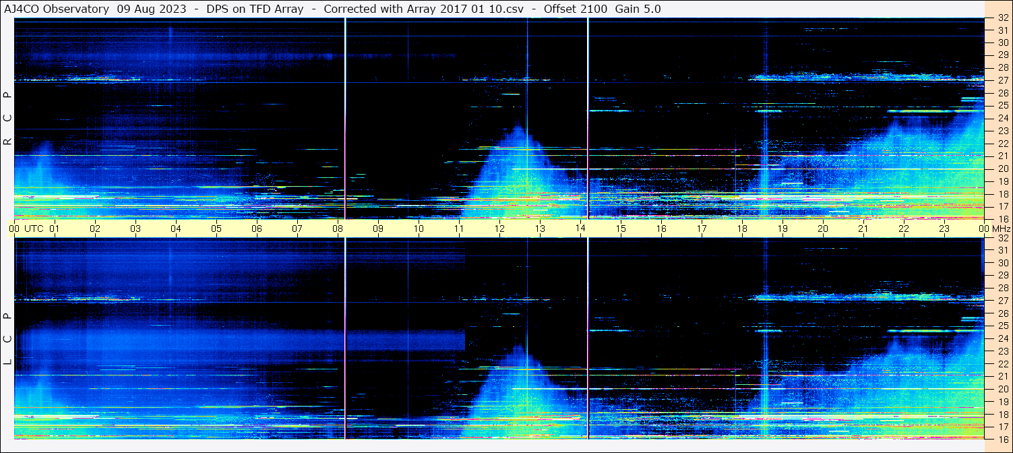Click hour "12" on the time axis
1013x453 pixels.
coord(499,229)
